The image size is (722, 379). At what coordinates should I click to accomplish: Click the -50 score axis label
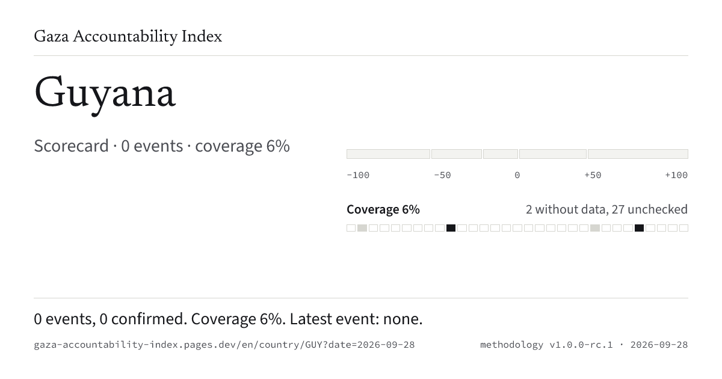(442, 175)
